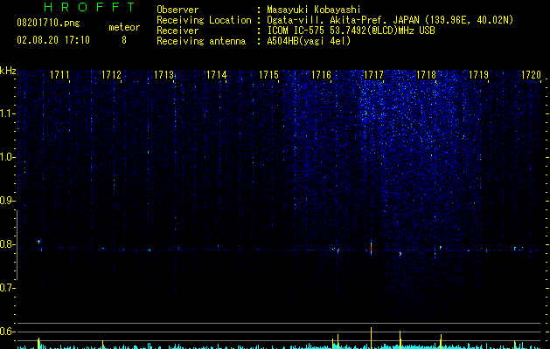Viewport: 550px width, 349px height.
Task: Click the receiver ICOM IC-575 text
Action: point(351,31)
